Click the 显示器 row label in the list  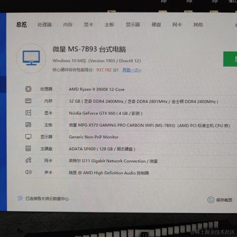(46, 137)
